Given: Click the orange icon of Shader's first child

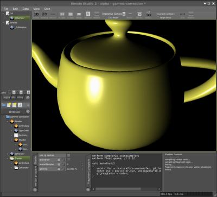Looking at the screenshot, I should [x=20, y=144].
